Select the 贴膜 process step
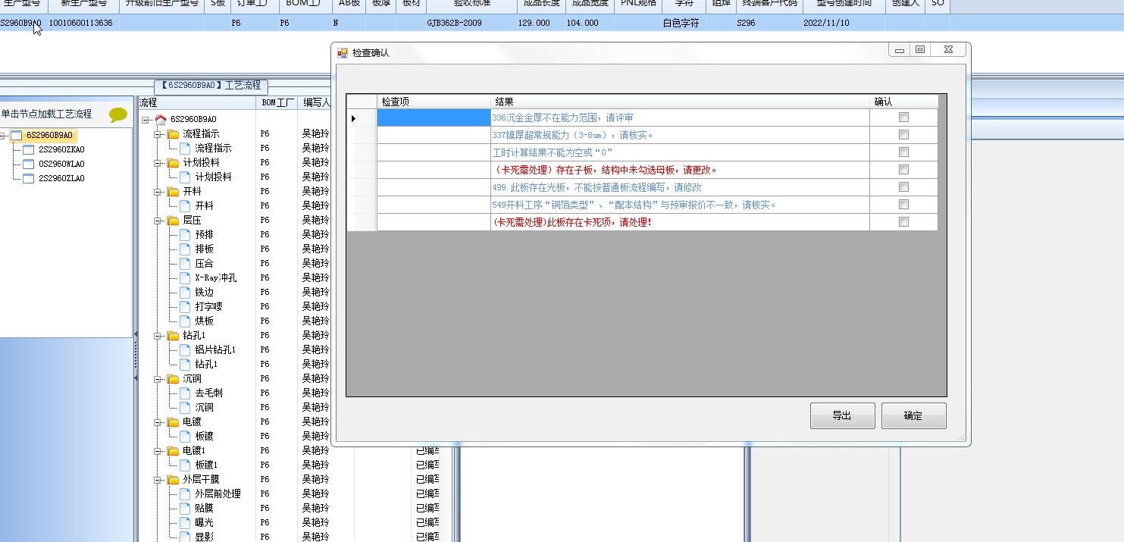This screenshot has height=542, width=1124. pos(204,508)
